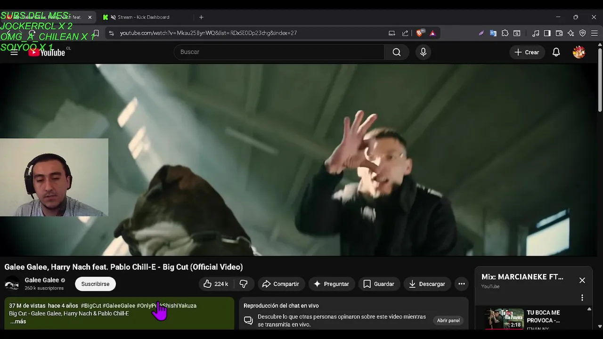Click the Descargar download button
The image size is (603, 339).
[x=427, y=284]
